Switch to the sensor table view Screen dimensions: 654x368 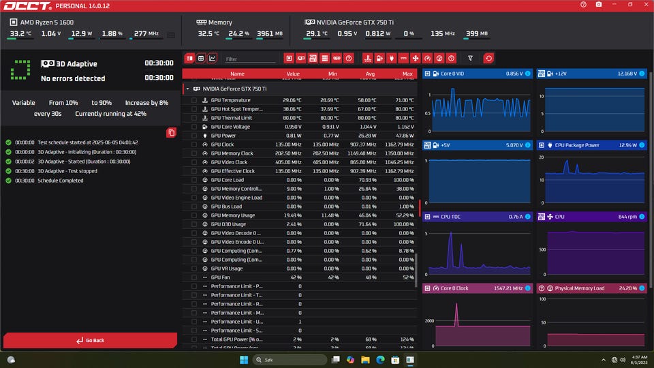tap(201, 59)
